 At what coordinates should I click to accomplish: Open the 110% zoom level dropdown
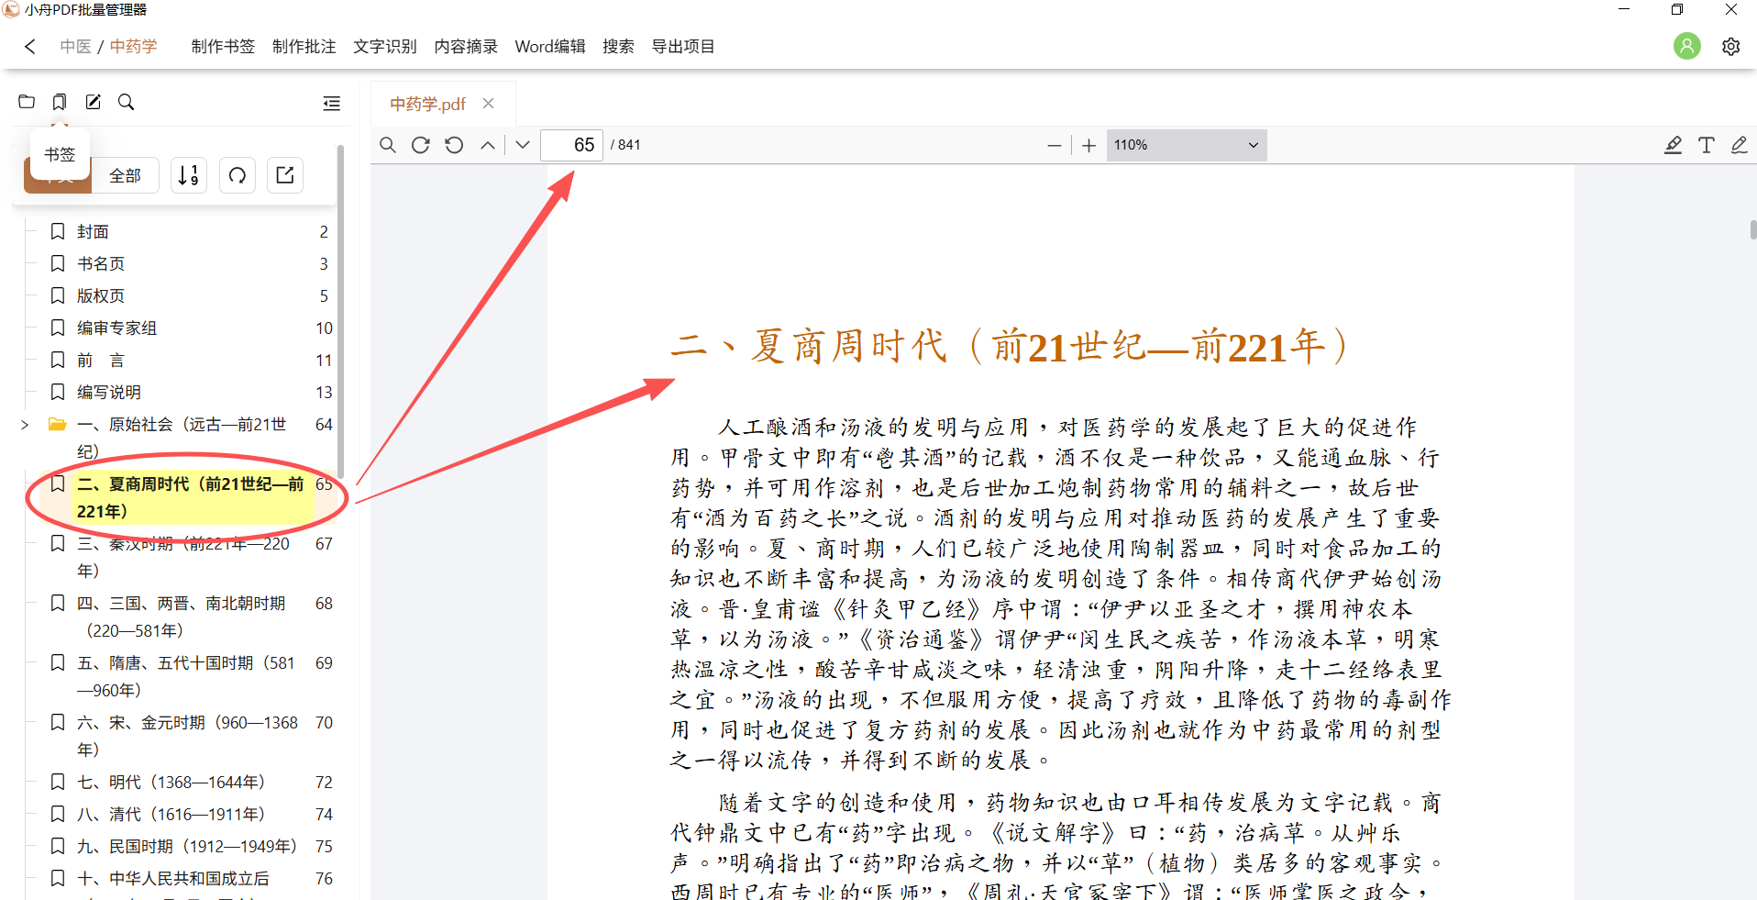tap(1186, 145)
